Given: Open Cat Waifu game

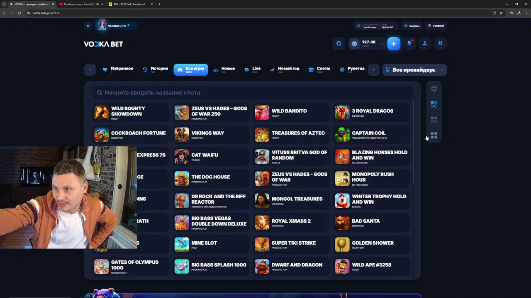Looking at the screenshot, I should click(x=212, y=156).
